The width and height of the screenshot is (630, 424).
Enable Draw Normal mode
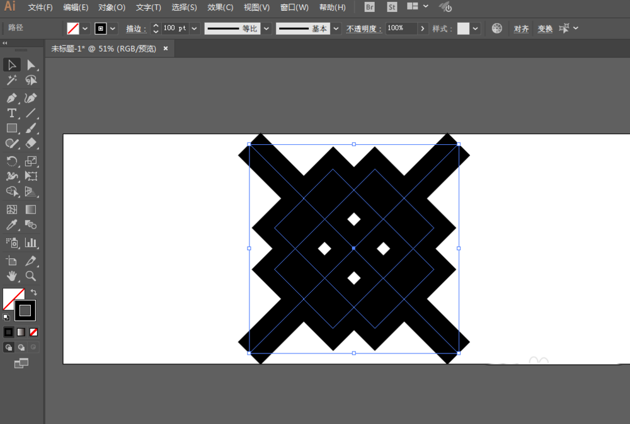pos(8,347)
